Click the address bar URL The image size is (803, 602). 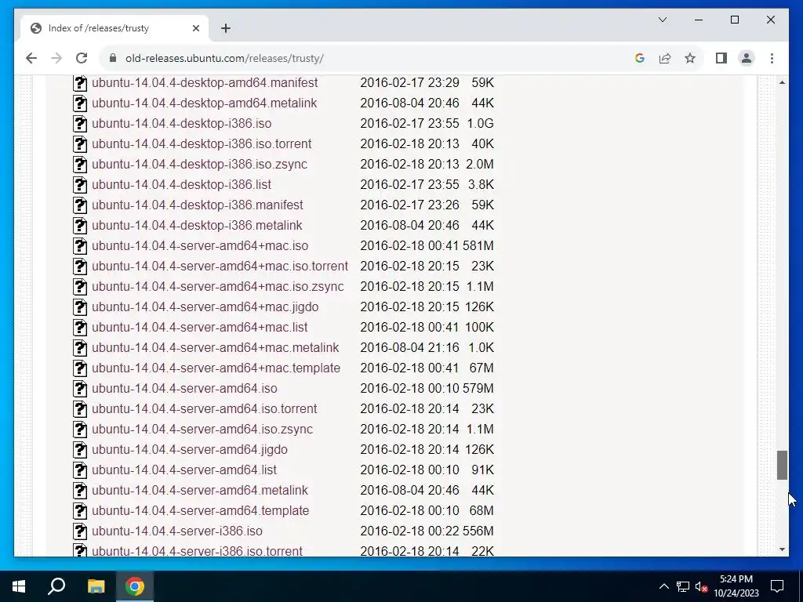coord(224,58)
